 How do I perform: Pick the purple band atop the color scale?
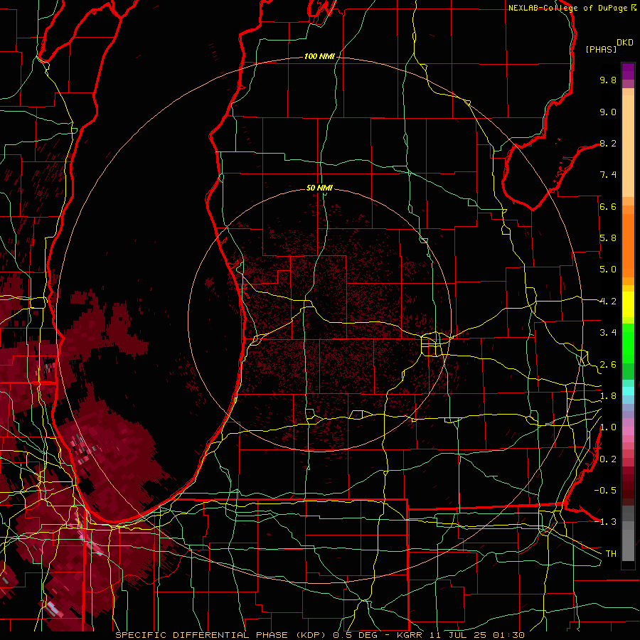[x=628, y=71]
